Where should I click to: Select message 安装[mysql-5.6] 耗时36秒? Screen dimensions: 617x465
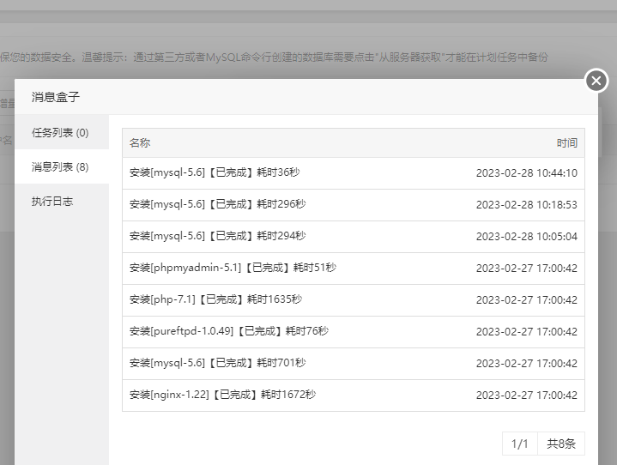215,172
